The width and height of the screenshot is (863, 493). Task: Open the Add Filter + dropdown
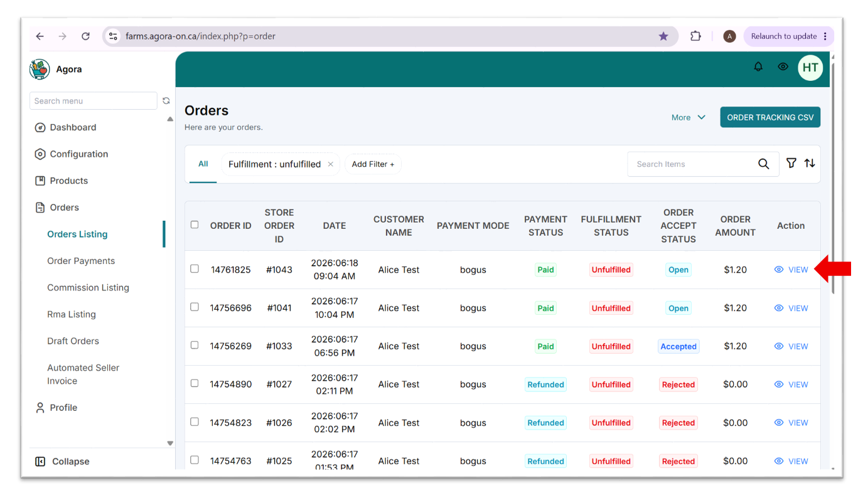(x=373, y=164)
